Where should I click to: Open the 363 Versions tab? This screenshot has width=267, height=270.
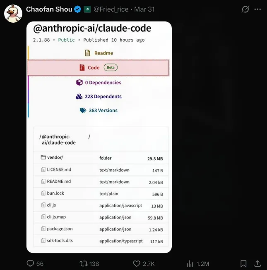pyautogui.click(x=99, y=110)
